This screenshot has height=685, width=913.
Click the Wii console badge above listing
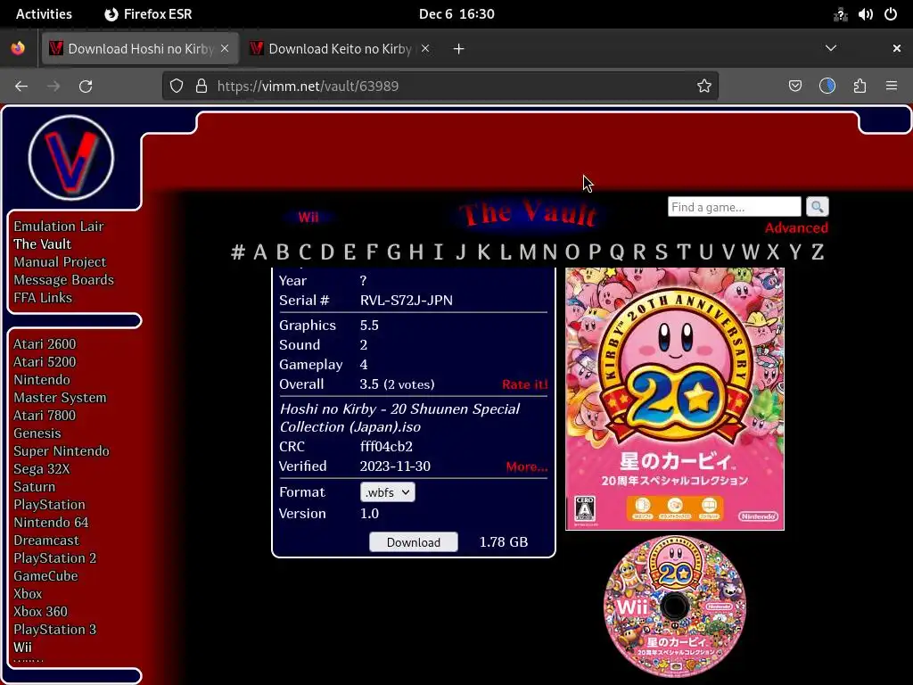[x=308, y=218]
